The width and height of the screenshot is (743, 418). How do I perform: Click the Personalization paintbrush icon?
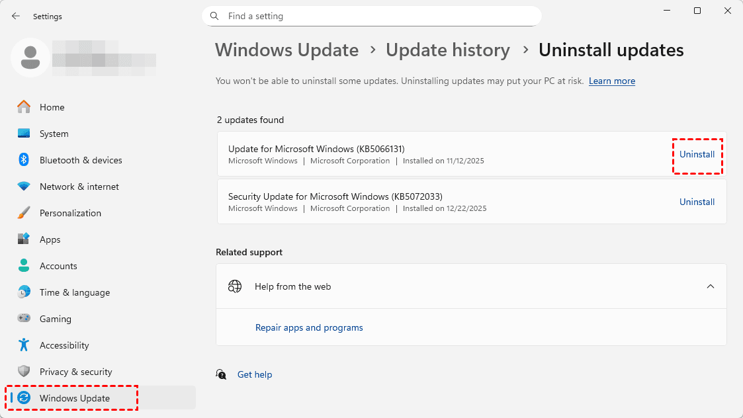pyautogui.click(x=24, y=213)
